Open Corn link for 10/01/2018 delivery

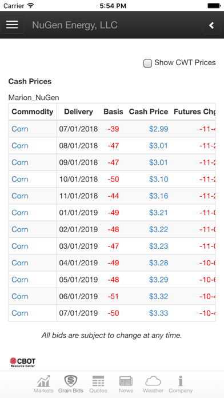tap(20, 179)
